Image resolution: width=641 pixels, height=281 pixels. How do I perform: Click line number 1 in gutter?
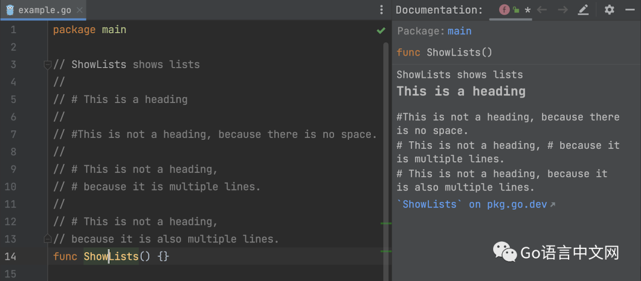coord(14,30)
